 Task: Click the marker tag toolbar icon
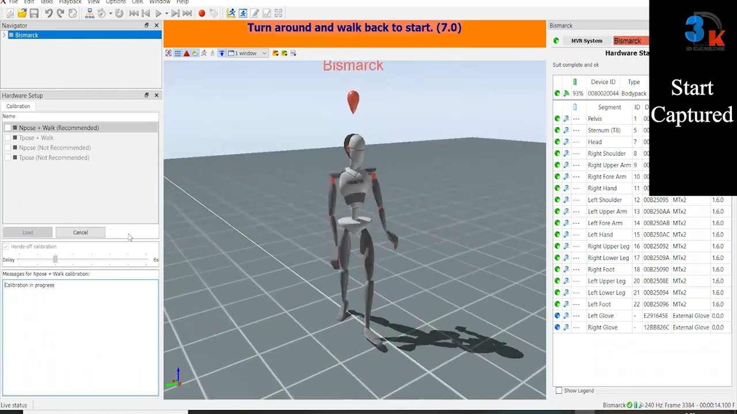click(214, 13)
